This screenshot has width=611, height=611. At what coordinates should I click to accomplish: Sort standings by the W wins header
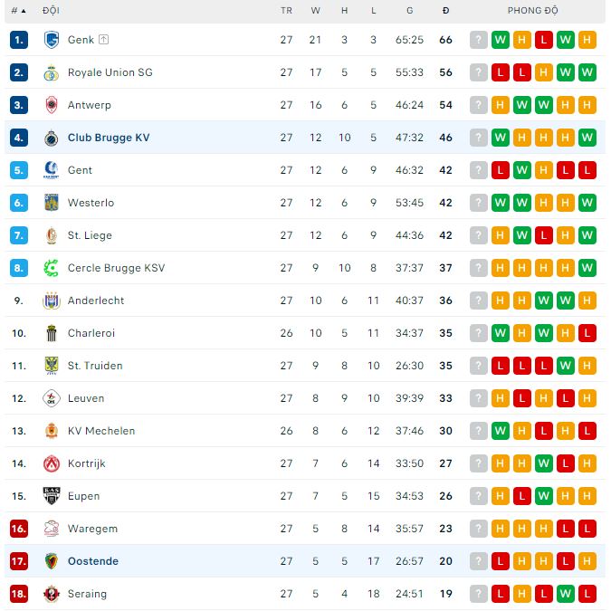(315, 11)
